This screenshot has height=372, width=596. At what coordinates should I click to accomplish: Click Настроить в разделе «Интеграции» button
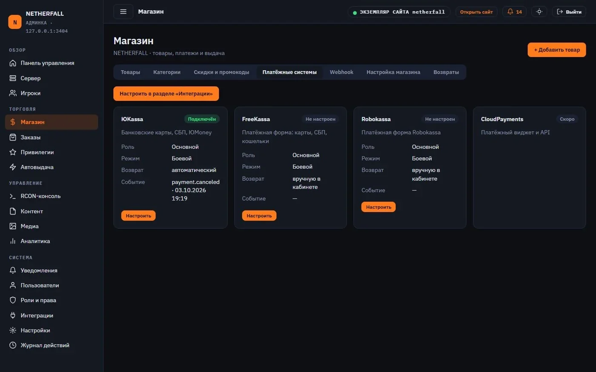pyautogui.click(x=166, y=94)
